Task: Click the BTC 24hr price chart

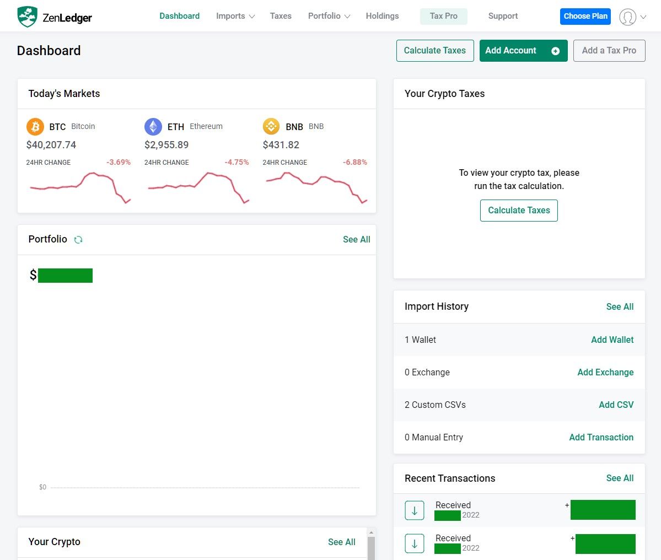Action: (x=80, y=187)
